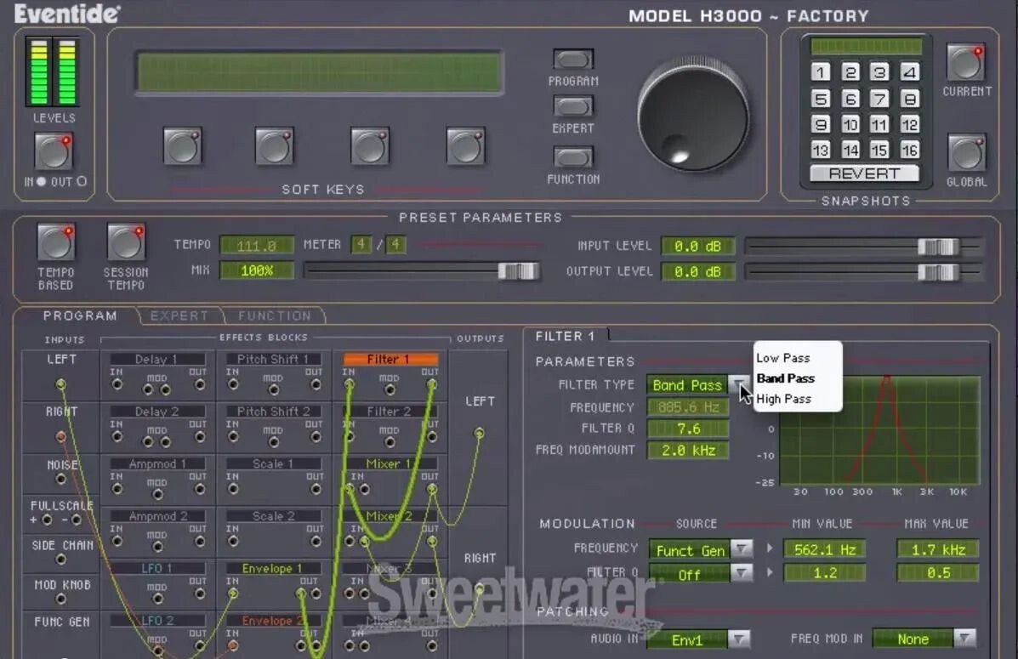The image size is (1018, 659).
Task: Open the Audio In patching dropdown
Action: pyautogui.click(x=739, y=639)
